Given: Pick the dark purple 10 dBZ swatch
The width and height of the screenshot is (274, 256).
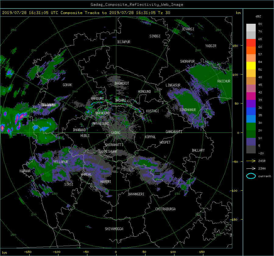Looking at the screenshot, I should tap(251, 142).
